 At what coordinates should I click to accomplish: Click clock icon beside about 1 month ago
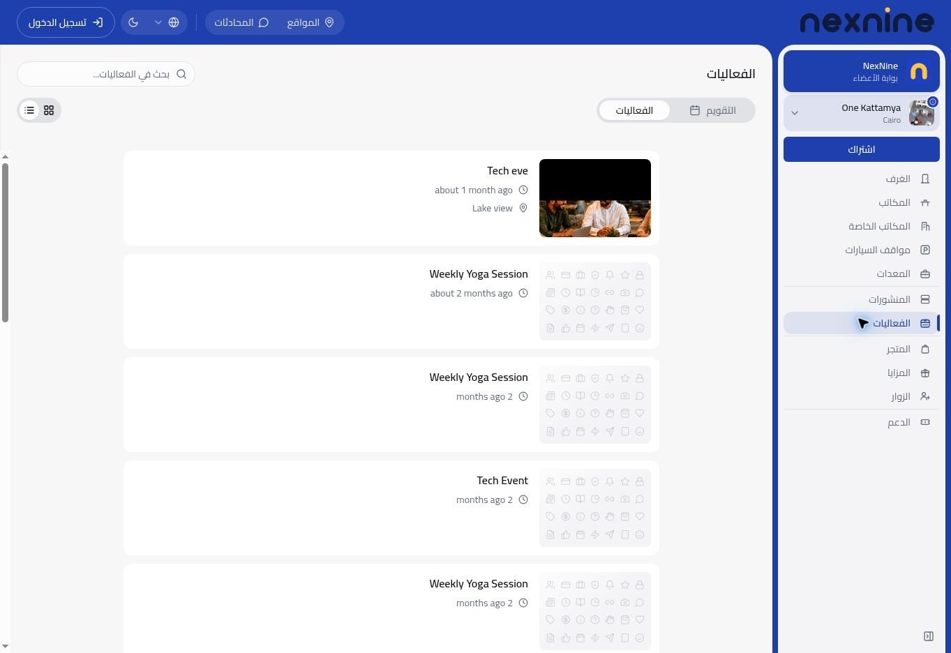pyautogui.click(x=523, y=190)
